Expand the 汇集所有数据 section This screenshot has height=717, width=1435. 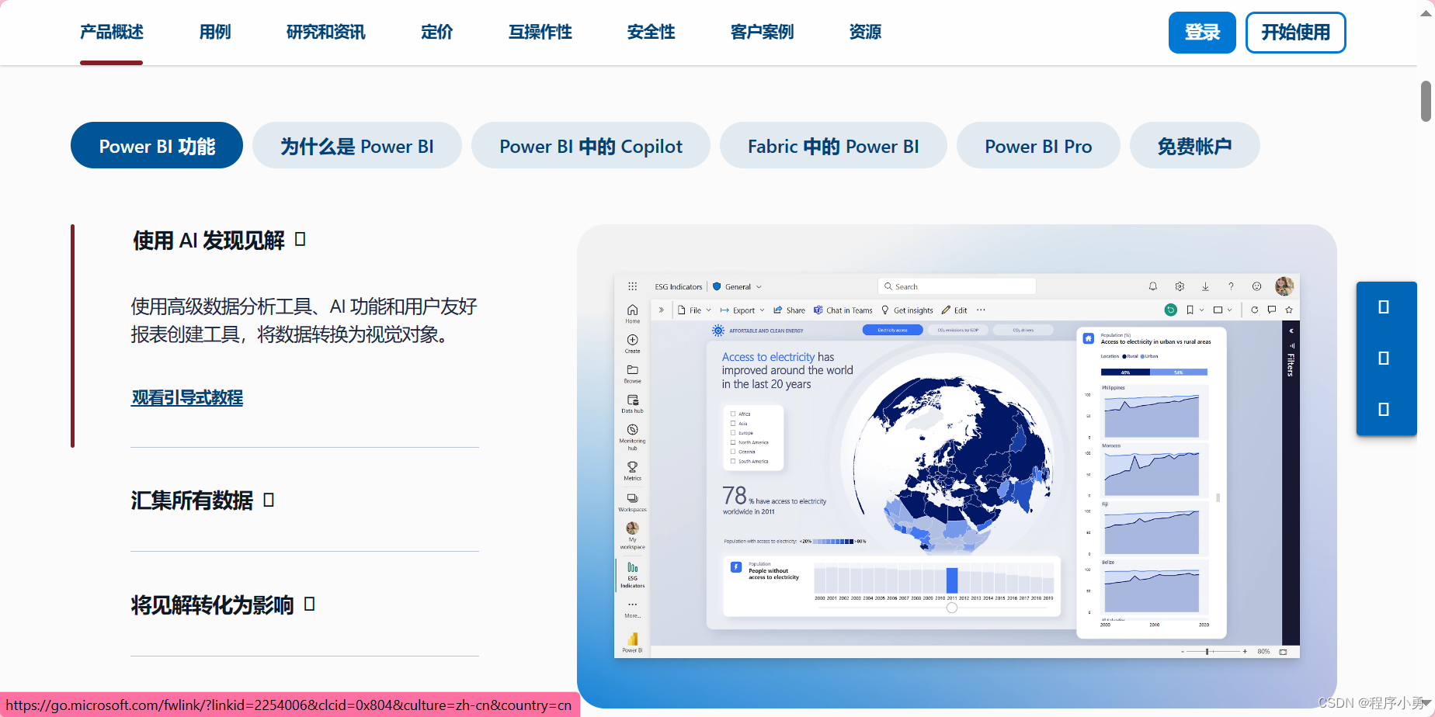coord(203,501)
